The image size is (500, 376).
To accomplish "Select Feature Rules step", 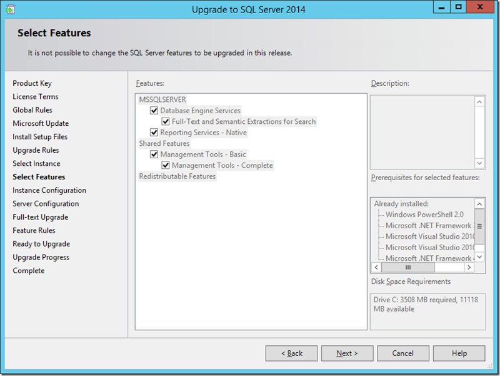I will [x=34, y=230].
